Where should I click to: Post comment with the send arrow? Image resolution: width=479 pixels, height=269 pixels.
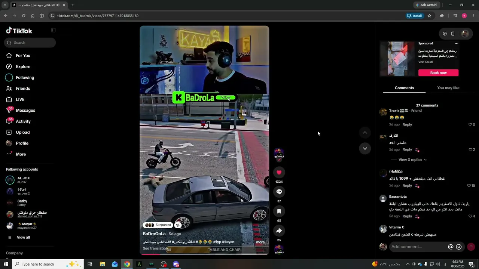click(471, 247)
